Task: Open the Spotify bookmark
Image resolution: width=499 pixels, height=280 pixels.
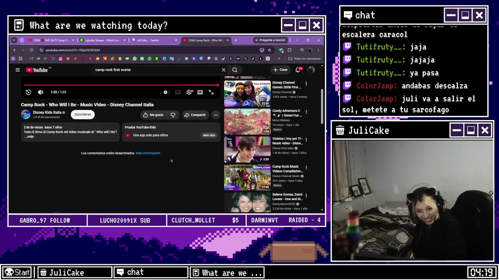Action: 149,59
